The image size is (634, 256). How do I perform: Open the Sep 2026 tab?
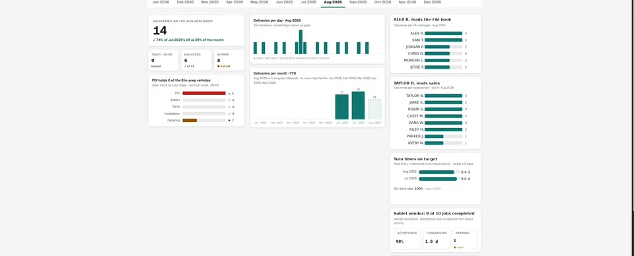pos(358,2)
